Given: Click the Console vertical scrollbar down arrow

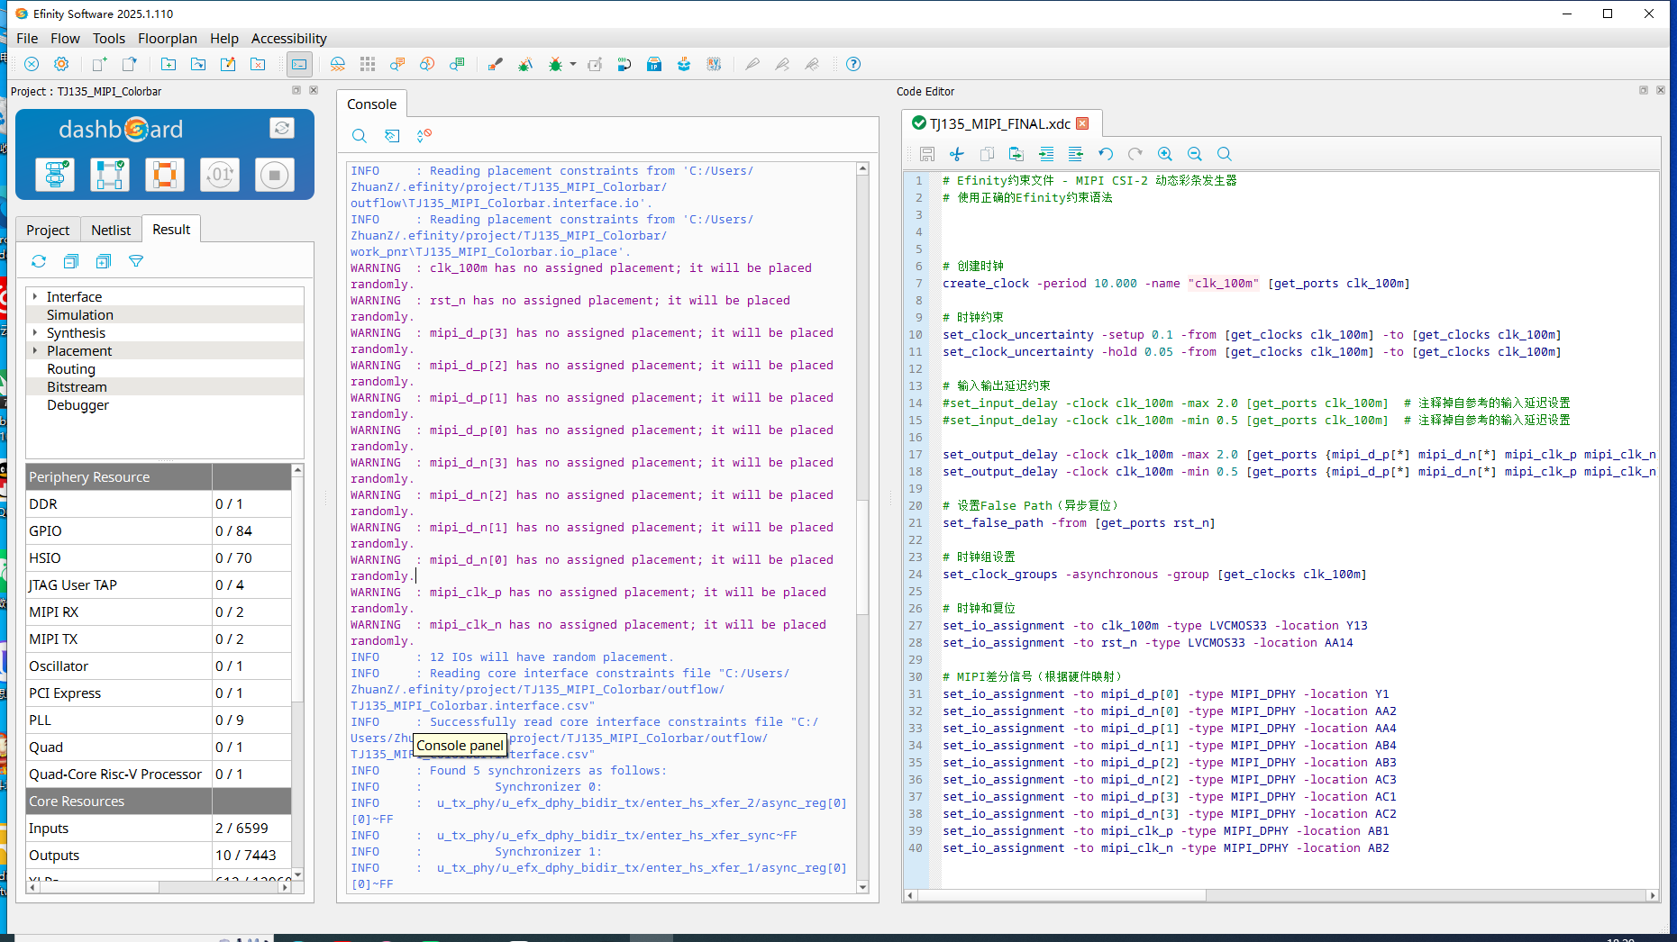Looking at the screenshot, I should pos(862,887).
